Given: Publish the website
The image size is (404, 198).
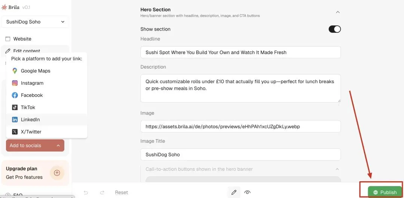Looking at the screenshot, I should coord(385,192).
